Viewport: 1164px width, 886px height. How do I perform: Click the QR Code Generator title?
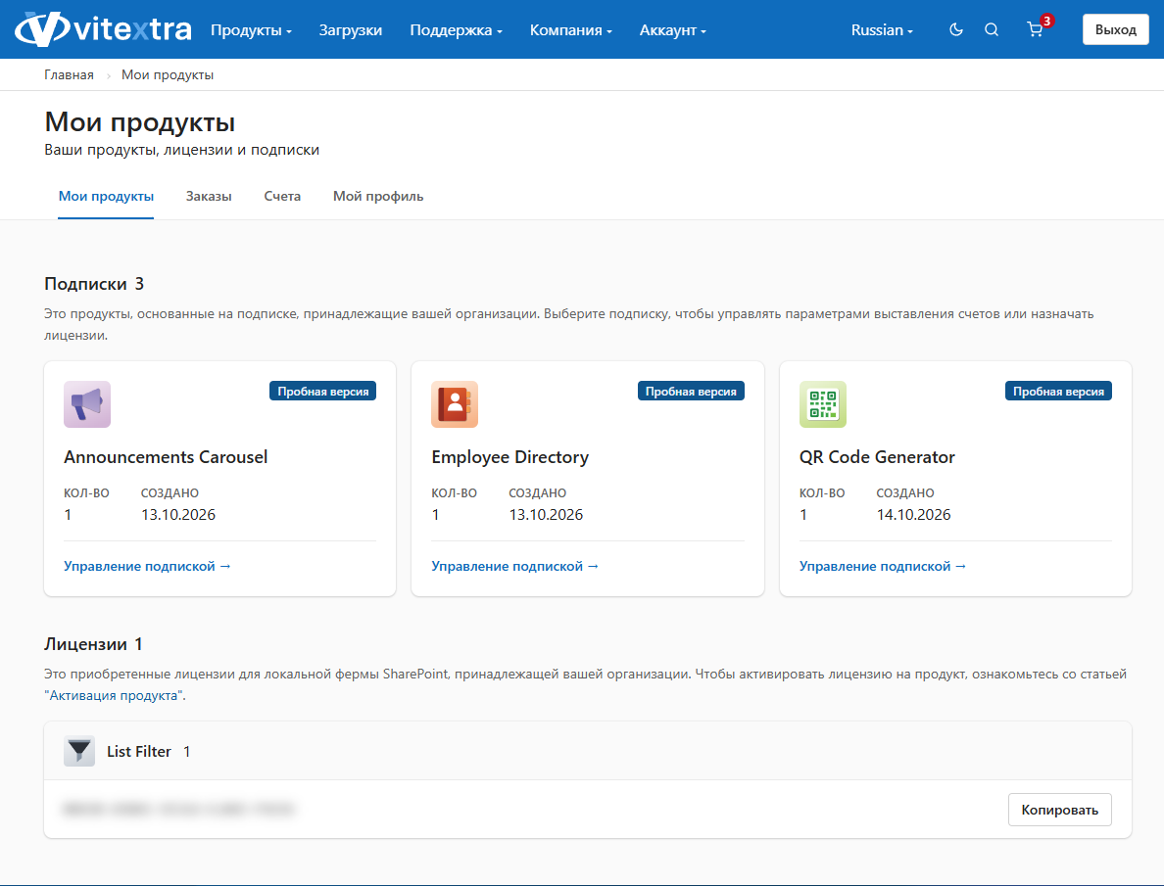click(x=877, y=457)
